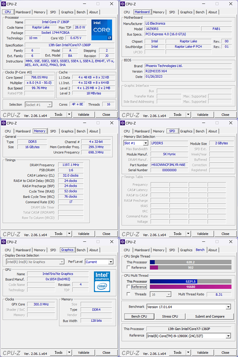238x357 pixels.
Task: Click the CPU-Z app icon in the CPU tab window title bar
Action: coord(3,4)
